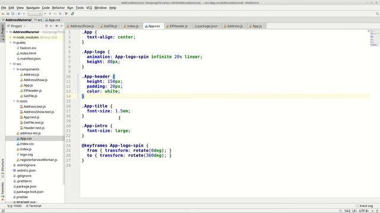
Task: Toggle the Structure tool window side tab
Action: click(2, 168)
